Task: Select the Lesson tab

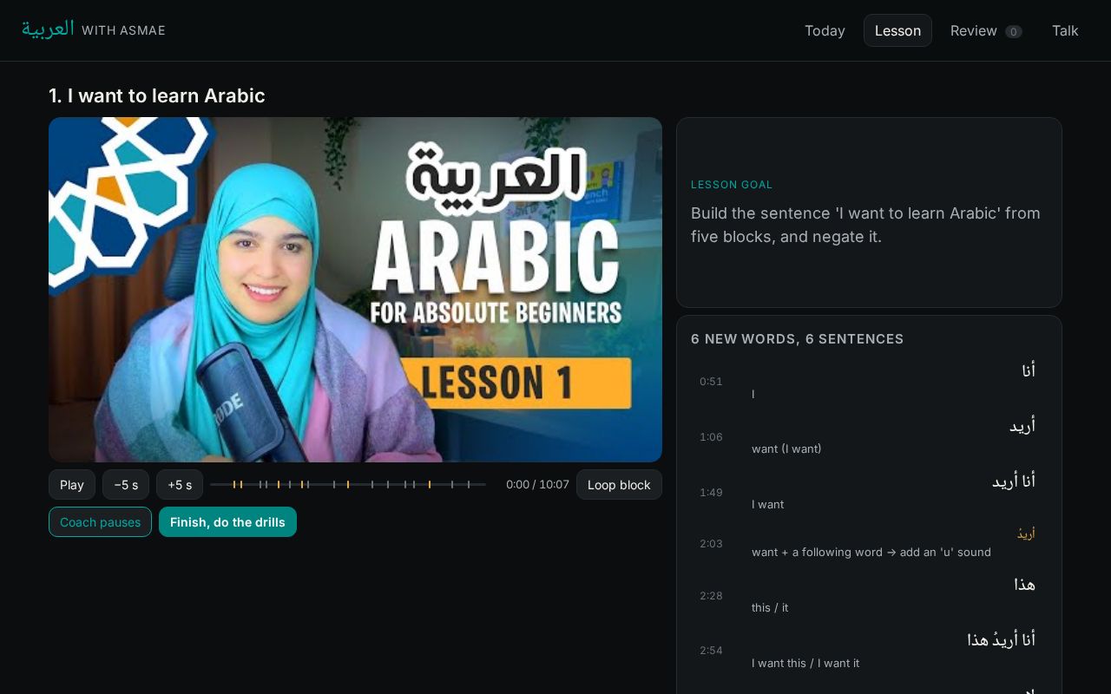Action: point(897,30)
